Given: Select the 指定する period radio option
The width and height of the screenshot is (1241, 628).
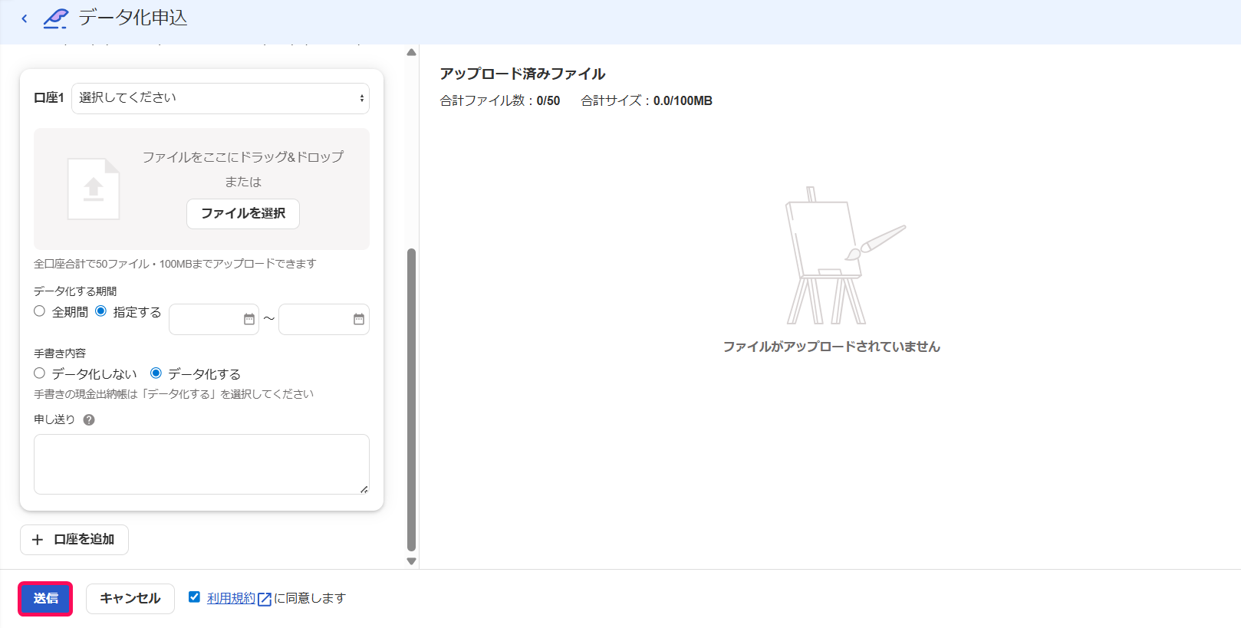Looking at the screenshot, I should point(100,311).
